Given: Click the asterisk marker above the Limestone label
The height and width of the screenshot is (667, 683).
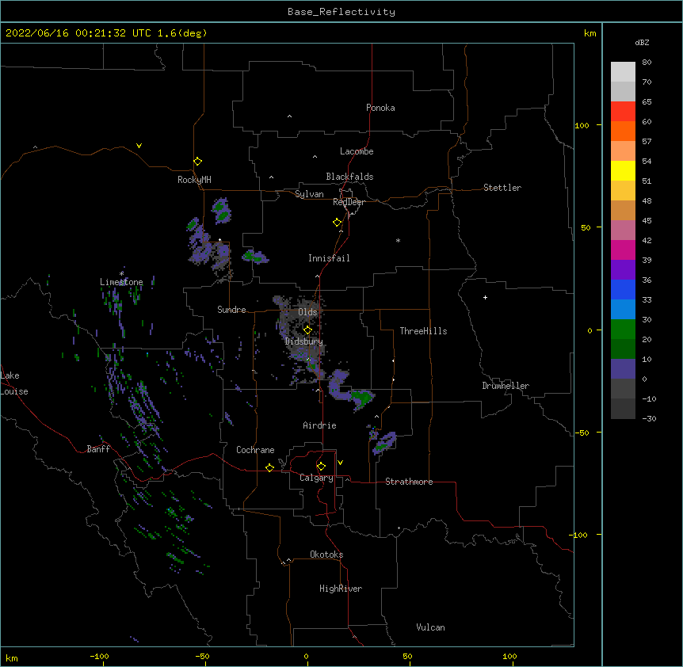Looking at the screenshot, I should coord(121,274).
